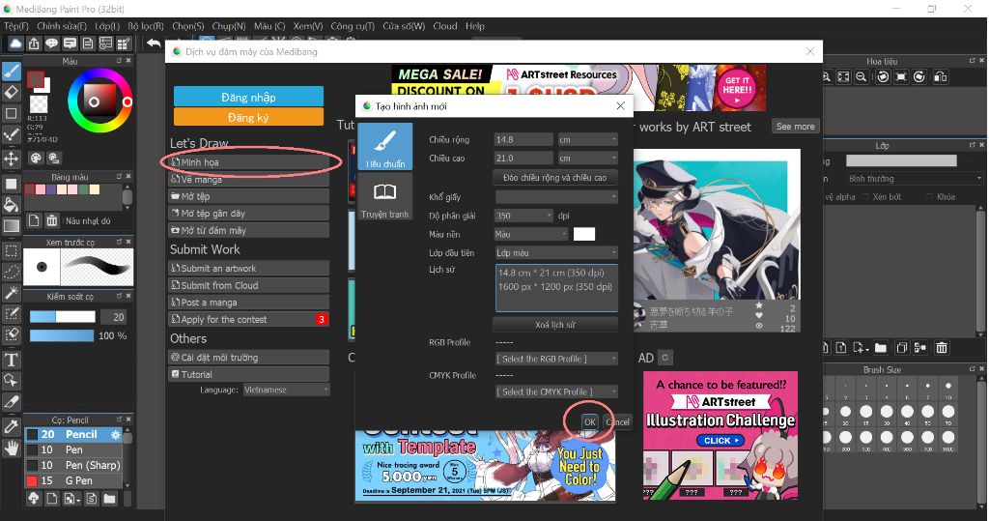Toggle the Xén bớt checkbox
The image size is (989, 521).
866,197
